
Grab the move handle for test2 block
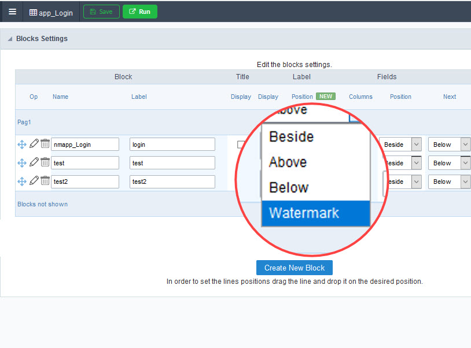22,182
